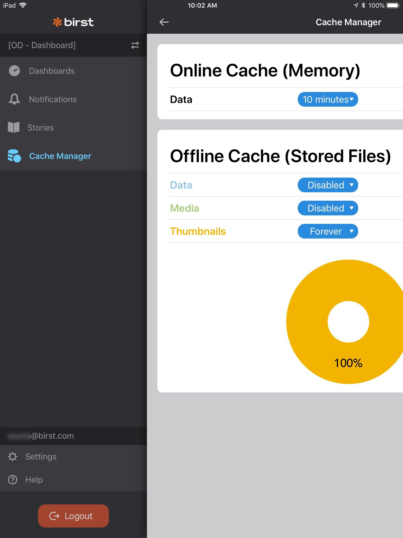Select Notifications in the sidebar
Viewport: 403px width, 538px height.
click(x=53, y=99)
